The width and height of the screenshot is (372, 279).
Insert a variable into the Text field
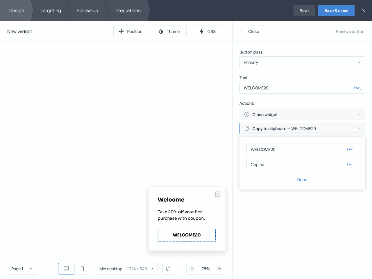tap(357, 87)
